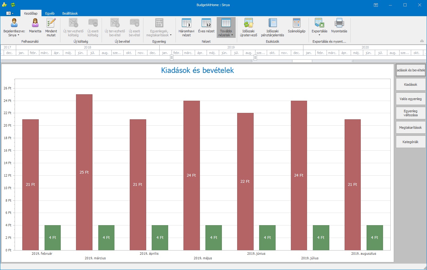Image resolution: width=427 pixels, height=270 pixels.
Task: Click Mindent mutat icon
Action: pos(51,27)
